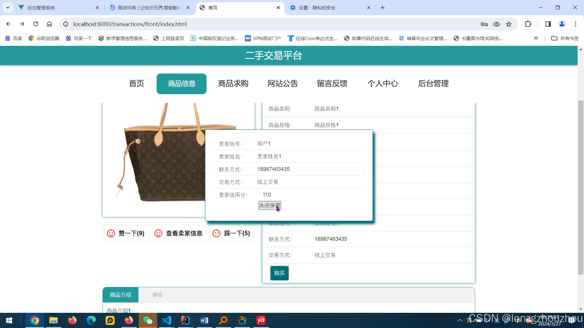This screenshot has width=584, height=328.
Task: Open the browser extensions puzzle icon
Action: point(528,24)
